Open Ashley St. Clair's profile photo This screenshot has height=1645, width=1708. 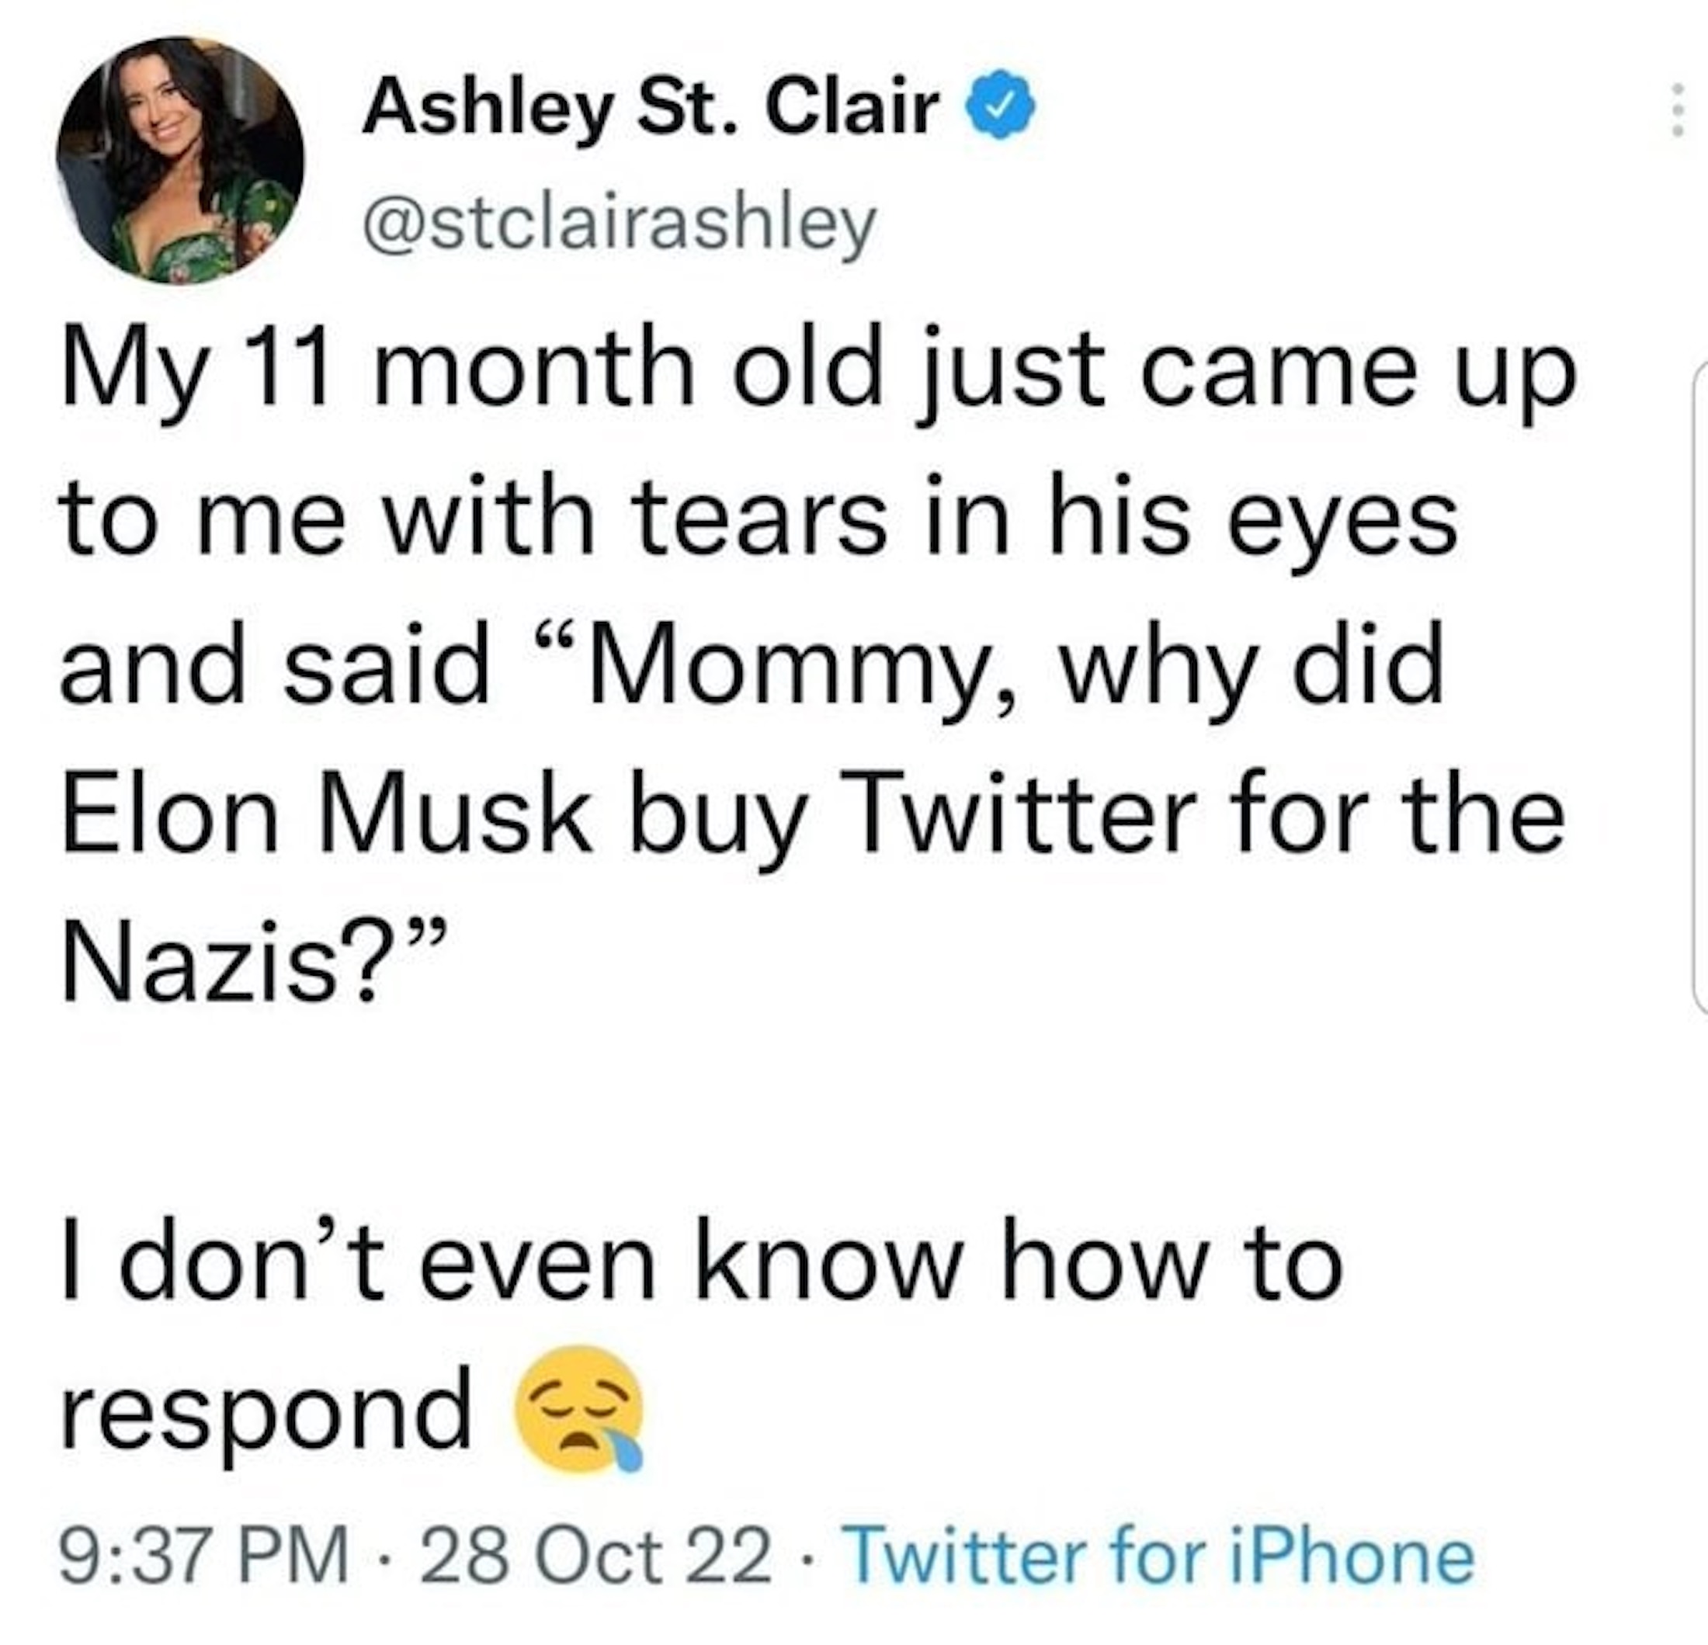click(x=180, y=161)
